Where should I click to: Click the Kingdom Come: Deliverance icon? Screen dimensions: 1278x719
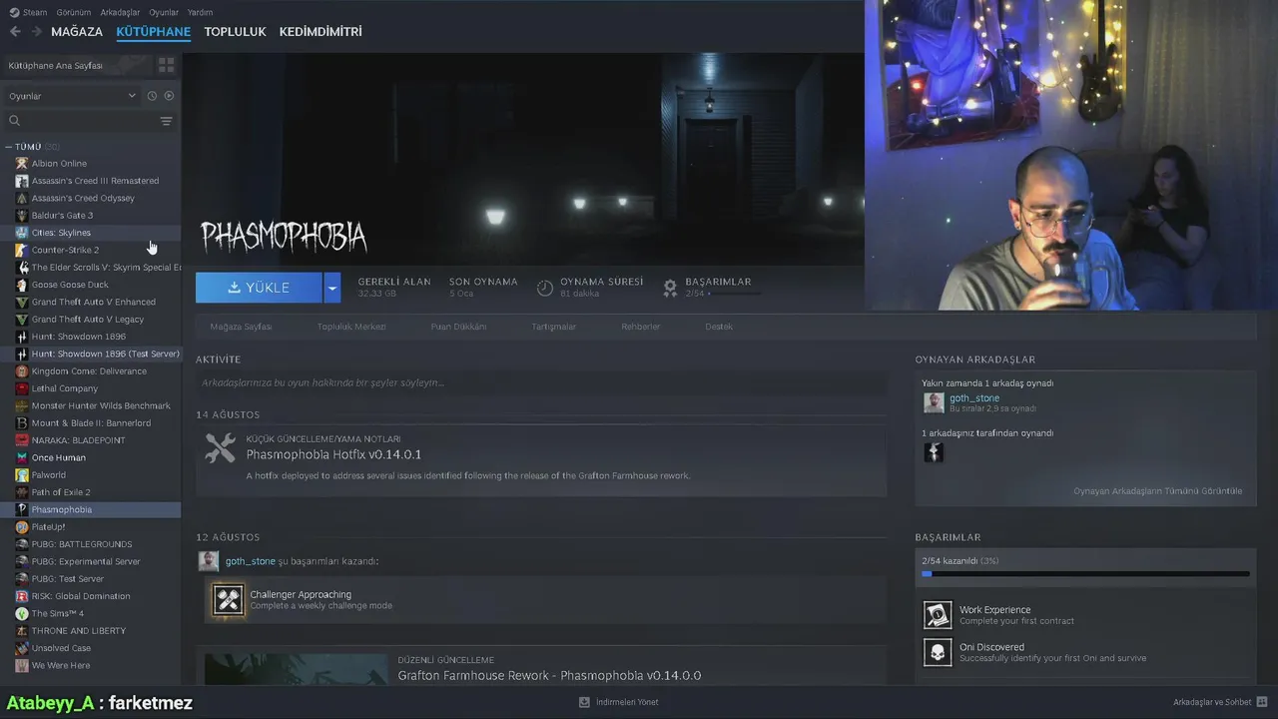pos(22,370)
